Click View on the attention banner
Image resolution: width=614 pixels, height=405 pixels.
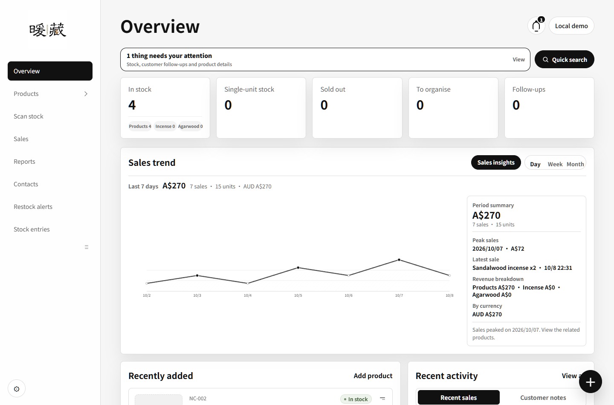tap(518, 59)
